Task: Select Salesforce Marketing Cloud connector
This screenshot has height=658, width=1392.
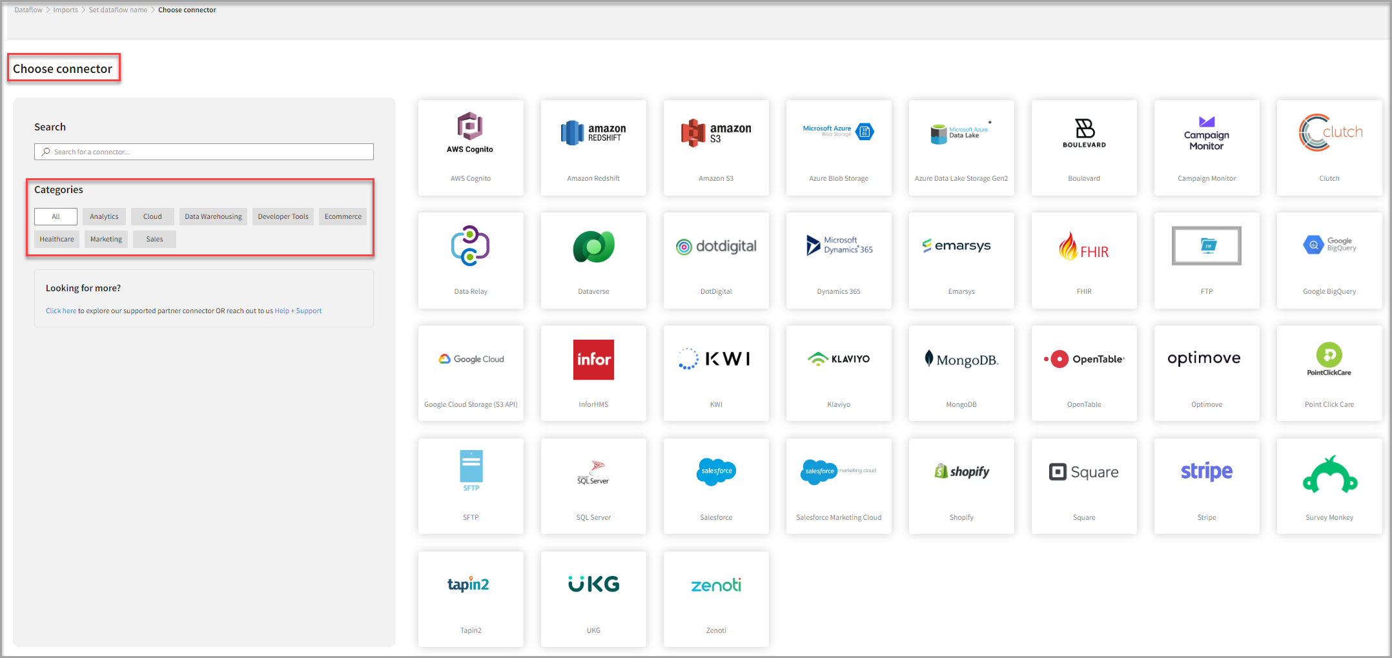Action: click(x=839, y=487)
